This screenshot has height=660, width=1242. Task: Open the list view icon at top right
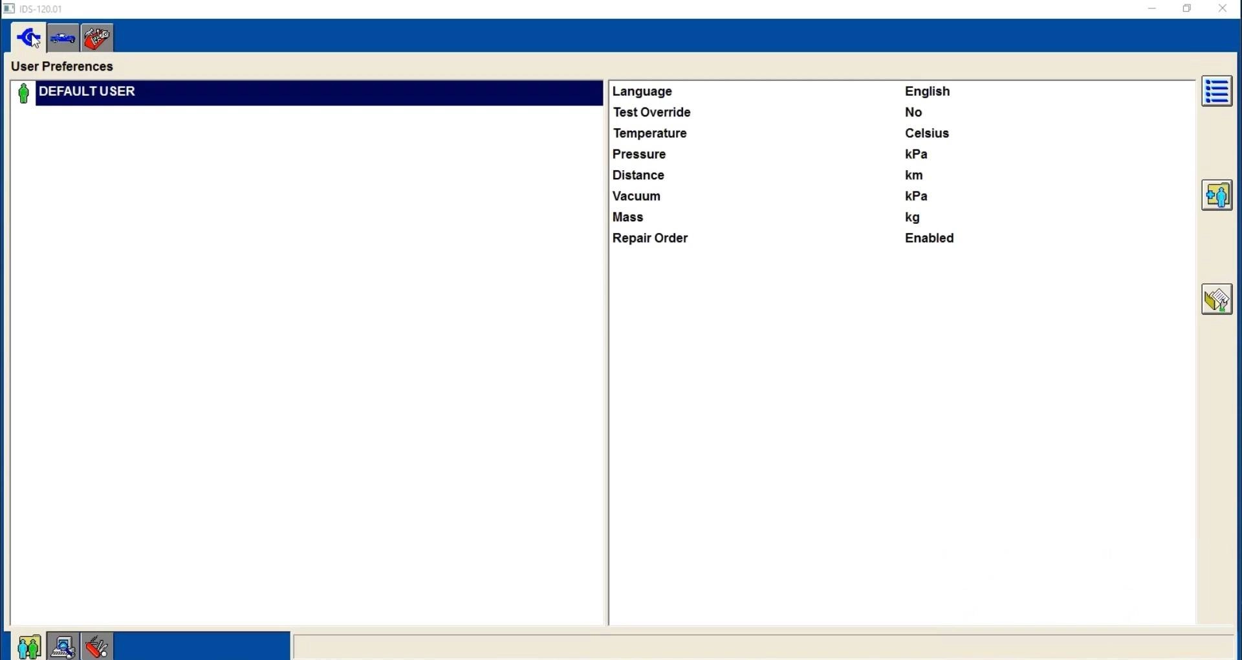click(x=1217, y=91)
